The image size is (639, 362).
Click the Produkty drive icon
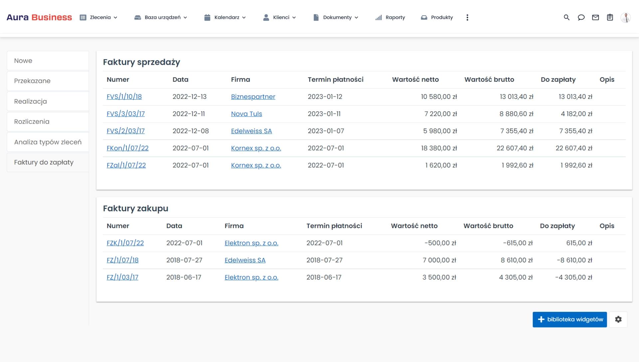[x=424, y=17]
